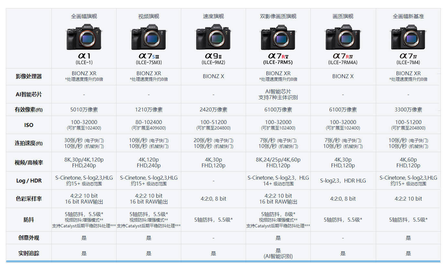The height and width of the screenshot is (271, 448).
Task: Click the 5轴防抖, 8级* cell
Action: pyautogui.click(x=278, y=214)
